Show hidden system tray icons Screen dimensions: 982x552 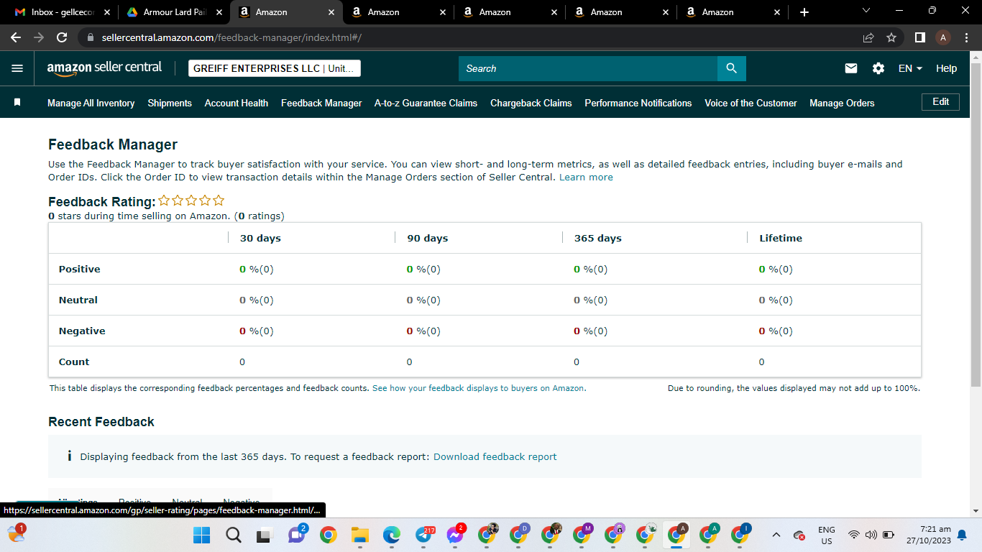pyautogui.click(x=776, y=535)
